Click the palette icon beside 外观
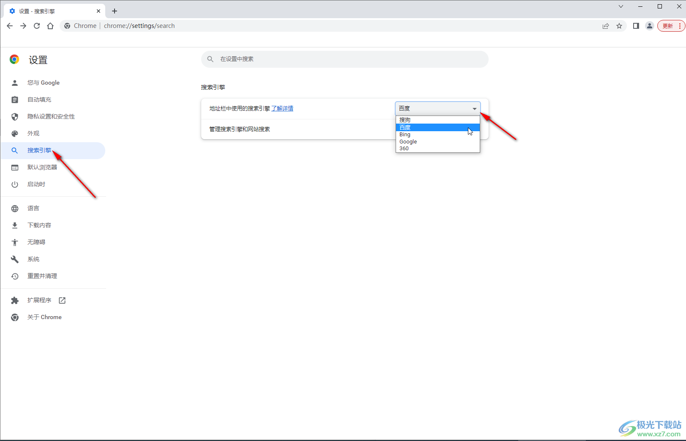The image size is (686, 441). tap(15, 134)
